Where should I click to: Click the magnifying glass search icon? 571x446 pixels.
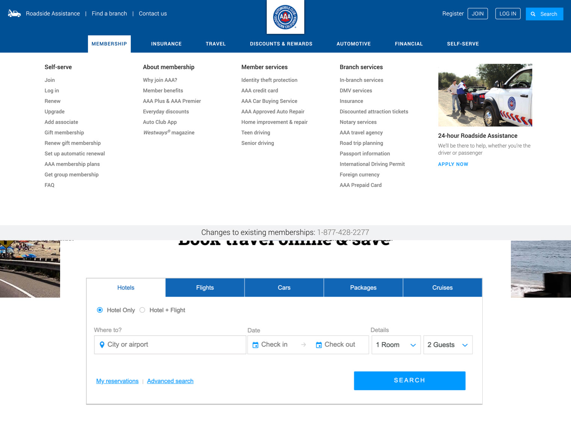533,14
